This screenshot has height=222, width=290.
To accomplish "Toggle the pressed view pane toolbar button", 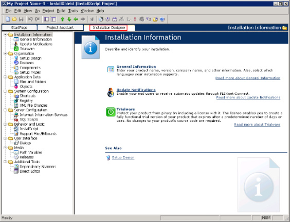I will [53, 19].
